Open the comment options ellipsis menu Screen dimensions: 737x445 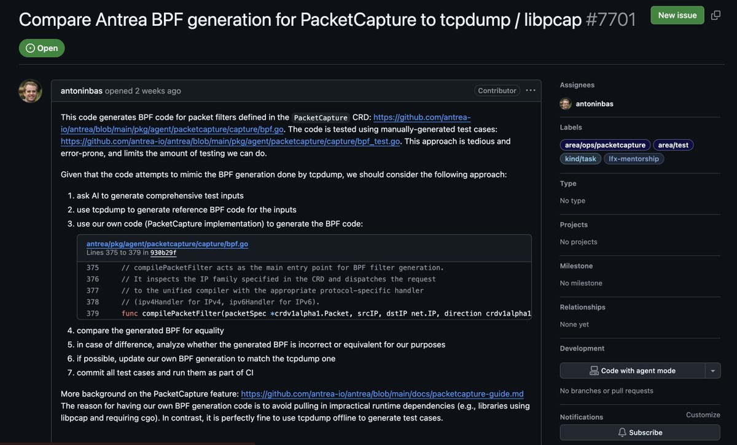(531, 90)
